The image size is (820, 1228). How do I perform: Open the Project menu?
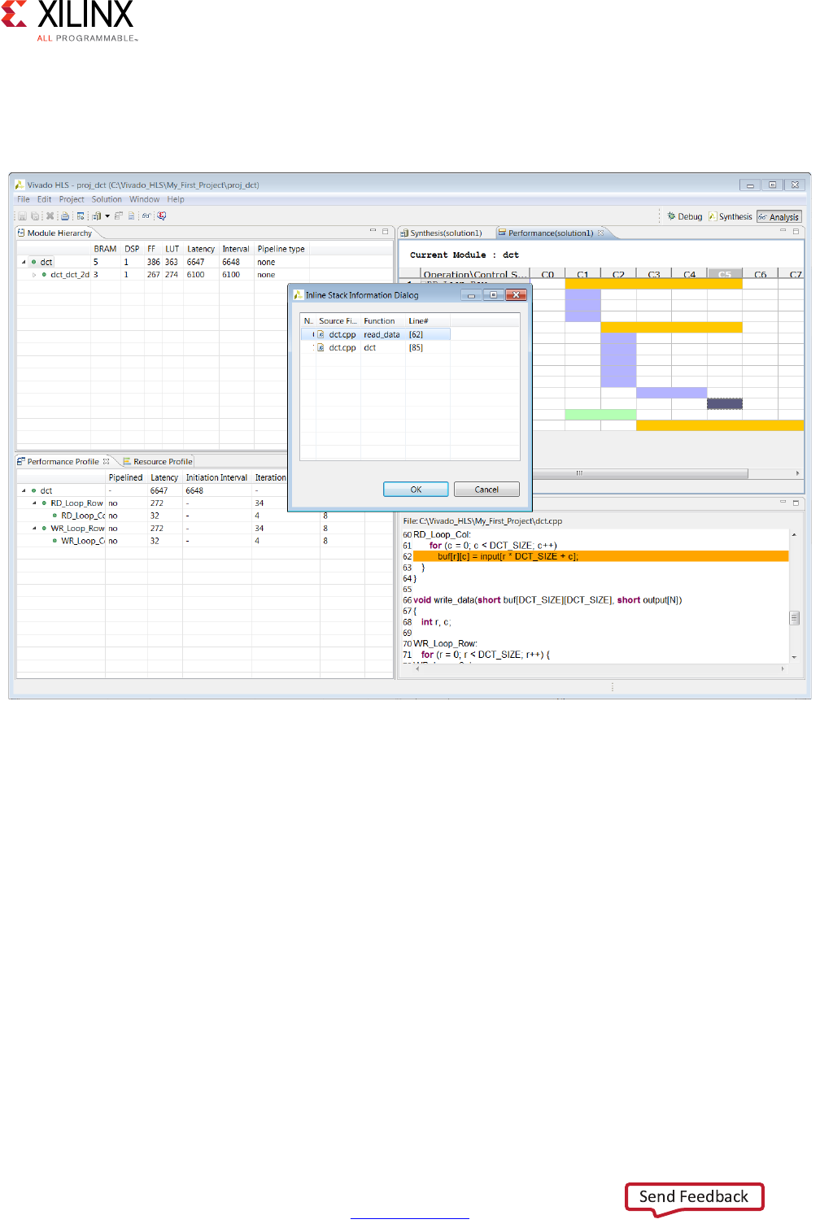click(x=72, y=199)
